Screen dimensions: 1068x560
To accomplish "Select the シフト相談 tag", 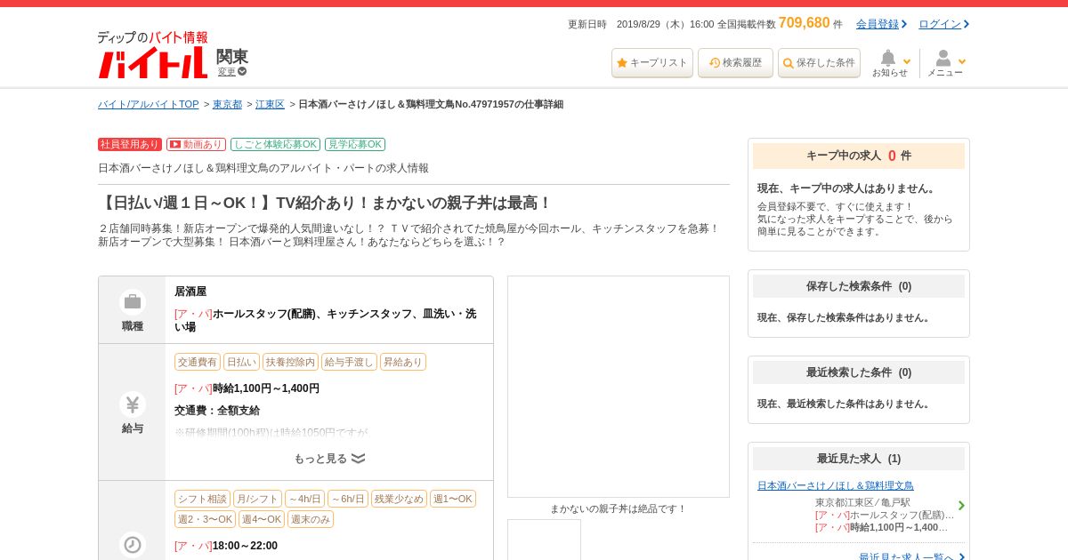I will tap(202, 499).
